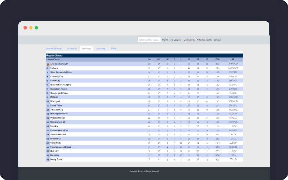Click the Pts column header

click(149, 59)
